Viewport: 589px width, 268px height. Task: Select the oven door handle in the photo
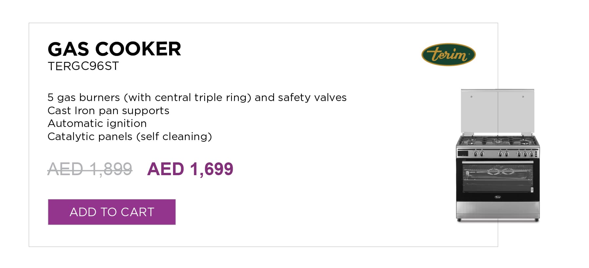click(498, 161)
